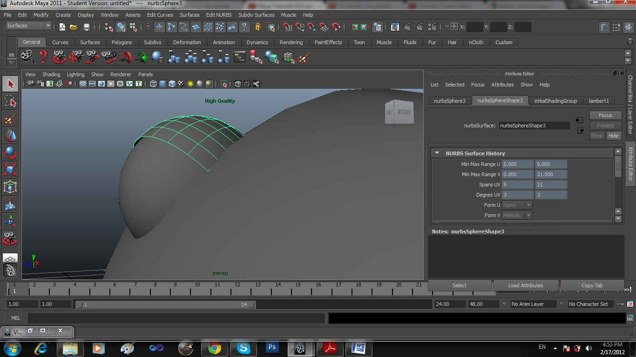Click the New Scene file icon
The image size is (636, 357).
point(62,27)
